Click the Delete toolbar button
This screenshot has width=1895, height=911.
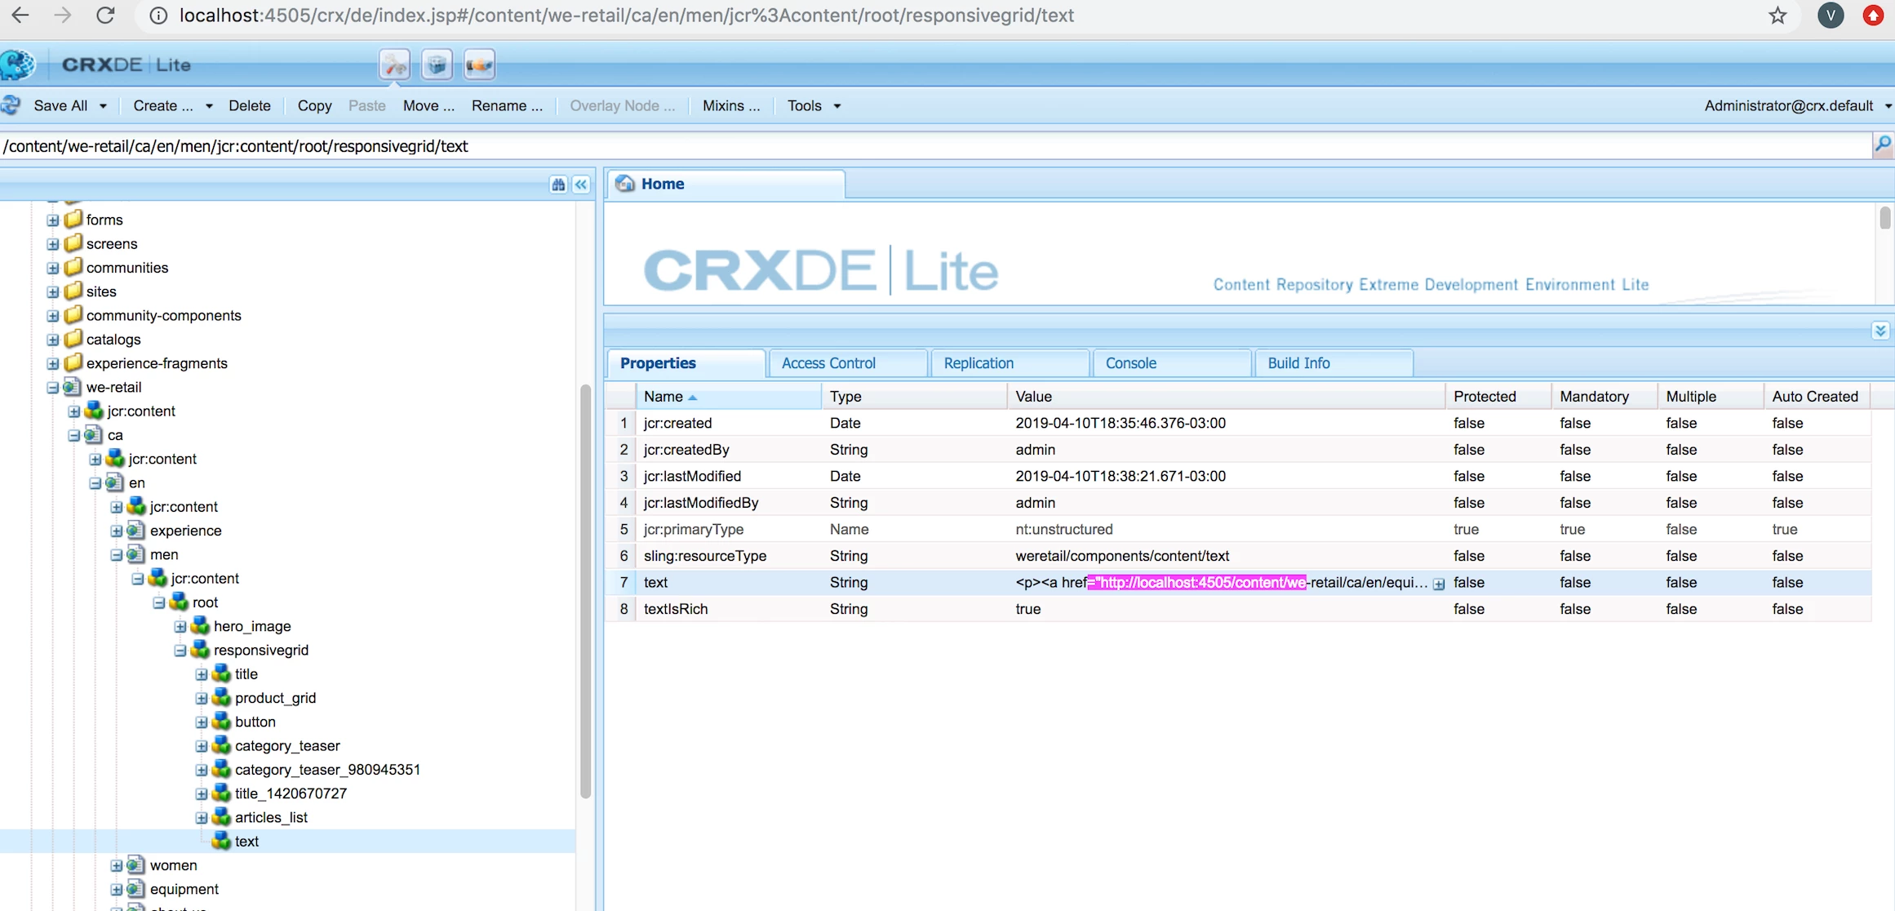[249, 106]
